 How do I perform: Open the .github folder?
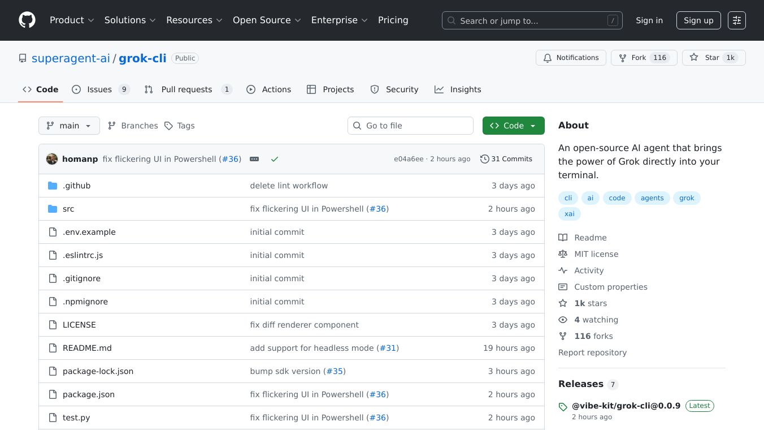[76, 186]
